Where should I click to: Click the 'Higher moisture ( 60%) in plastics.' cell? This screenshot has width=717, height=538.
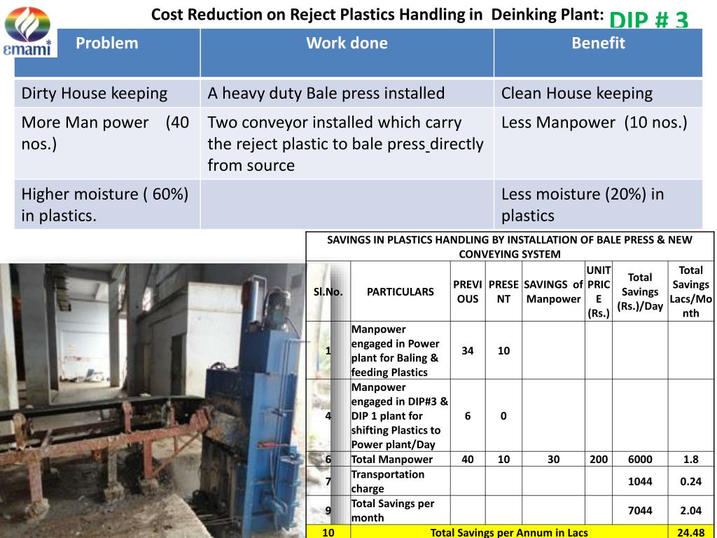107,204
